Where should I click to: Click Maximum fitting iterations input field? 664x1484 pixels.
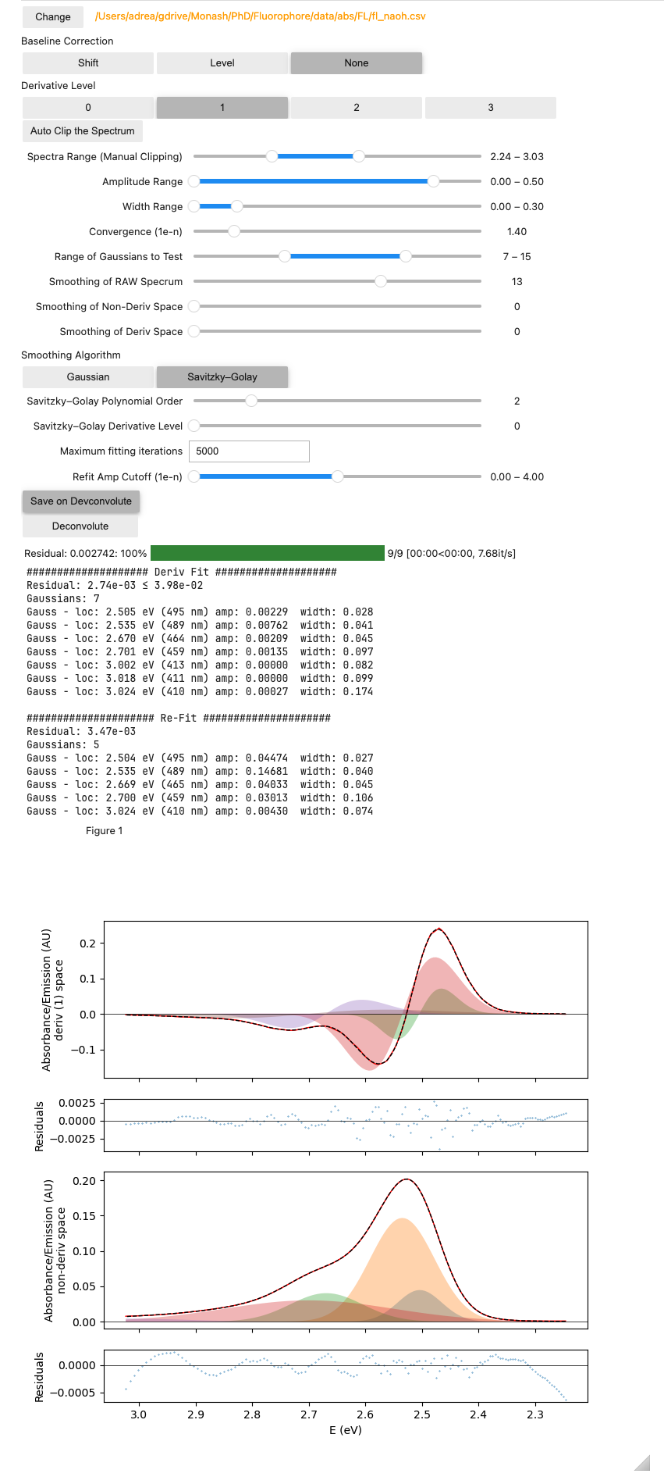point(249,451)
